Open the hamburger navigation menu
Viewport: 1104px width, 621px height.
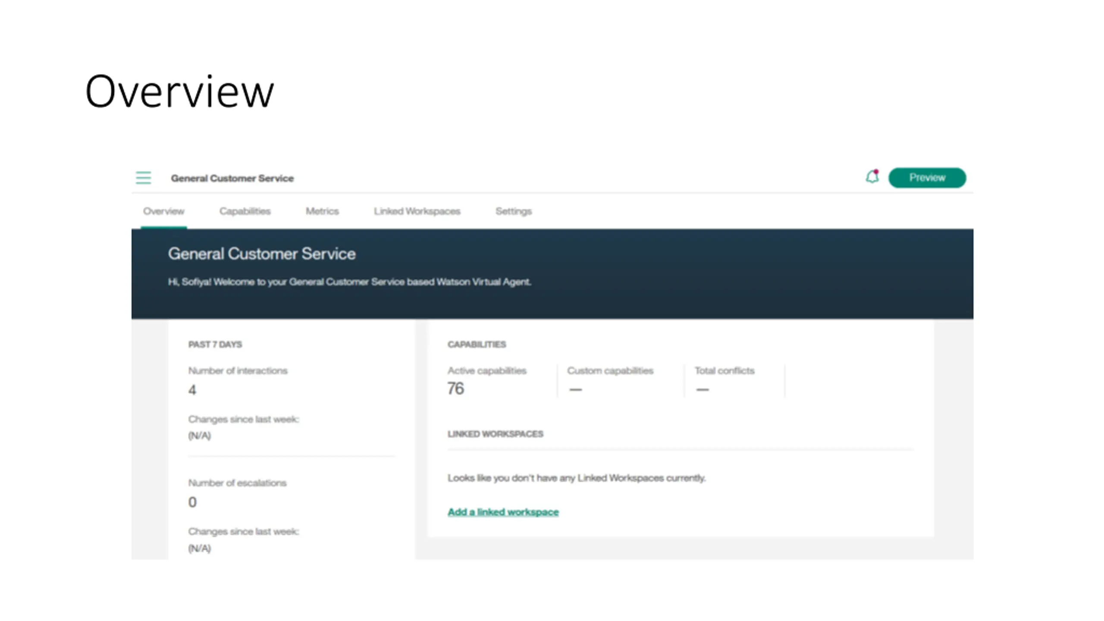click(143, 178)
